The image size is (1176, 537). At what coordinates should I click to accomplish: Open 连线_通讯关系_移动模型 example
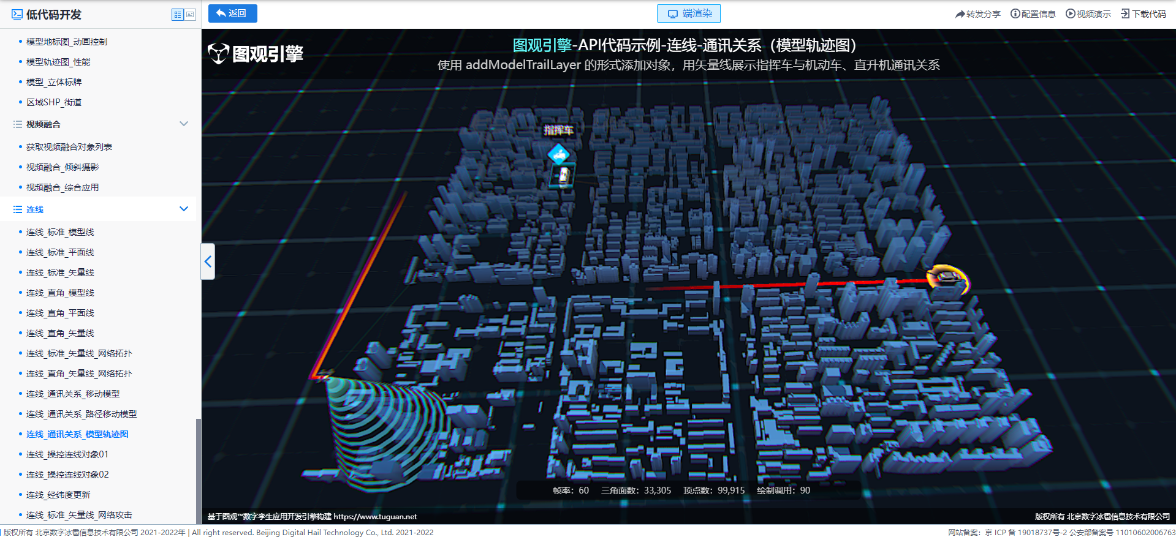pos(73,394)
